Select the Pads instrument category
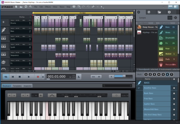The height and width of the screenshot is (124, 180). click(168, 59)
